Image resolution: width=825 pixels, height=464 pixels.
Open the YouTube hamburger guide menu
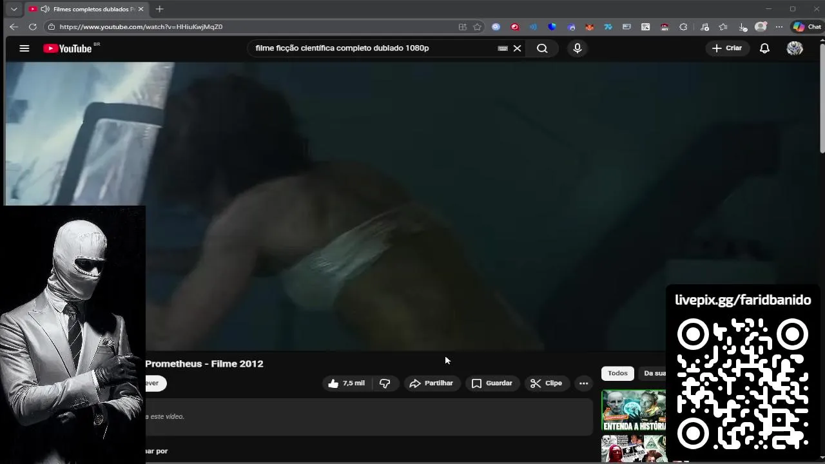24,48
